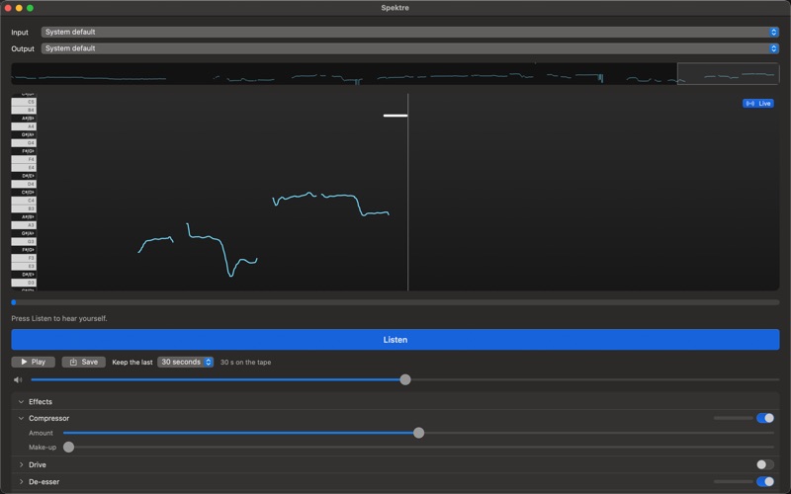The image size is (791, 494).
Task: Close the Spektre window
Action: tap(8, 8)
